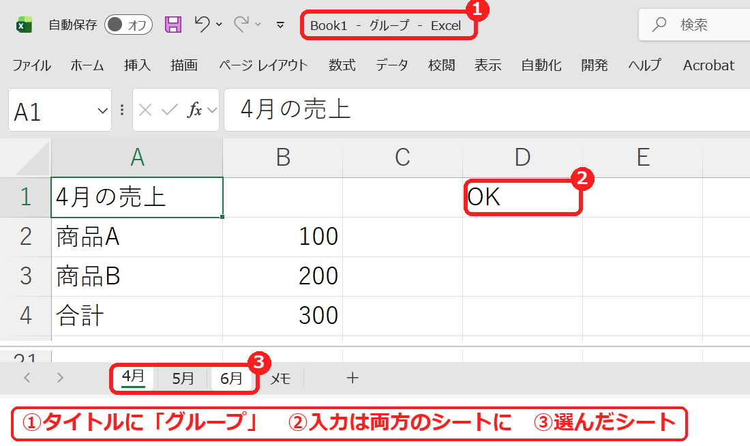Select row 2 header
The image size is (750, 446).
tap(25, 237)
